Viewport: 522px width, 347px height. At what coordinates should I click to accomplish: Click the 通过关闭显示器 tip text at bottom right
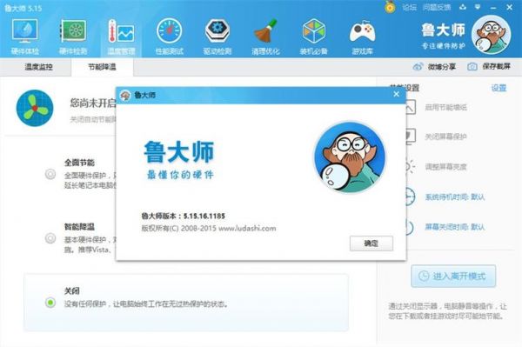click(x=447, y=310)
